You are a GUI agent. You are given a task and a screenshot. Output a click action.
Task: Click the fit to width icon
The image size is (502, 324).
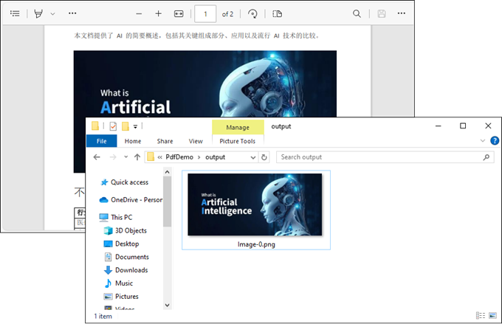pos(179,13)
